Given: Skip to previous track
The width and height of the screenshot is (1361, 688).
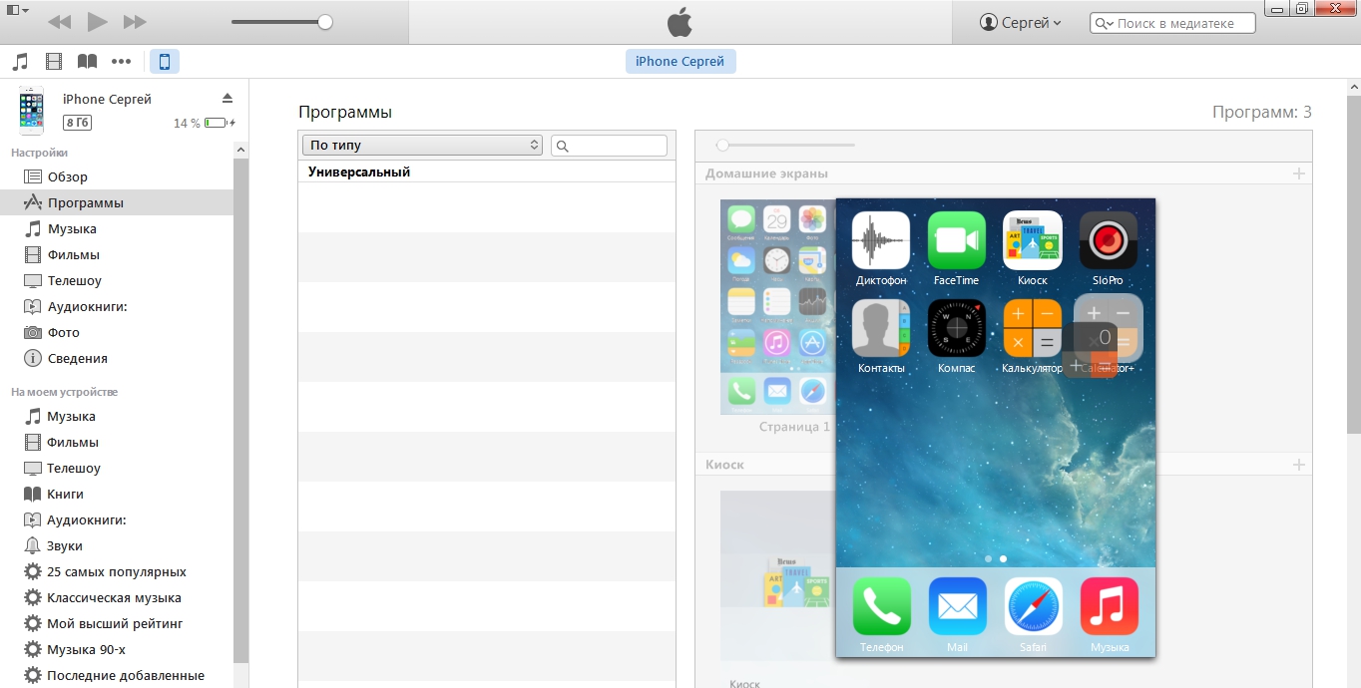Looking at the screenshot, I should 59,22.
